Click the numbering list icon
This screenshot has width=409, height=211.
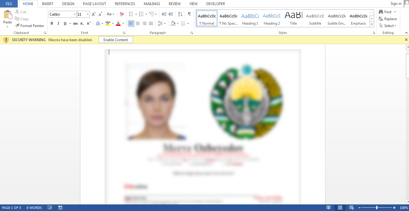coord(141,14)
